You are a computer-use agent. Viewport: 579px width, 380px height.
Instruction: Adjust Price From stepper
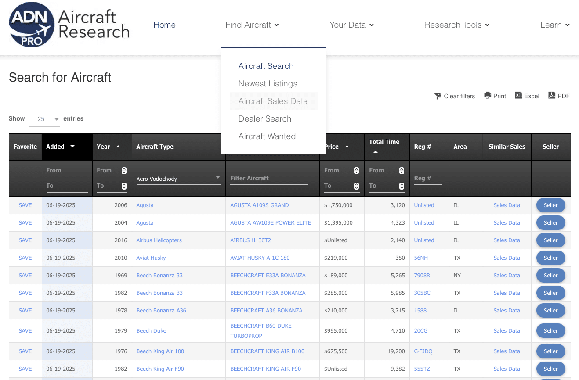pyautogui.click(x=356, y=171)
